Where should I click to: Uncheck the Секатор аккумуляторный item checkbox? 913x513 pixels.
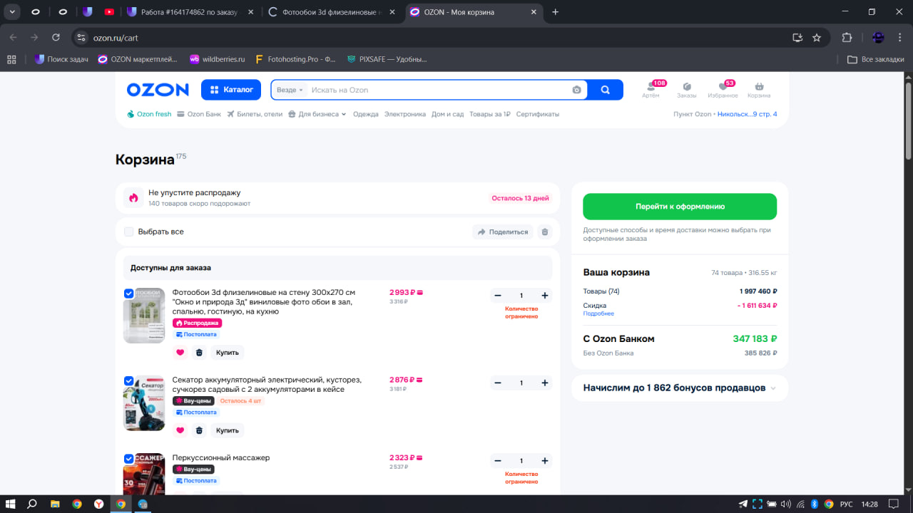point(129,380)
